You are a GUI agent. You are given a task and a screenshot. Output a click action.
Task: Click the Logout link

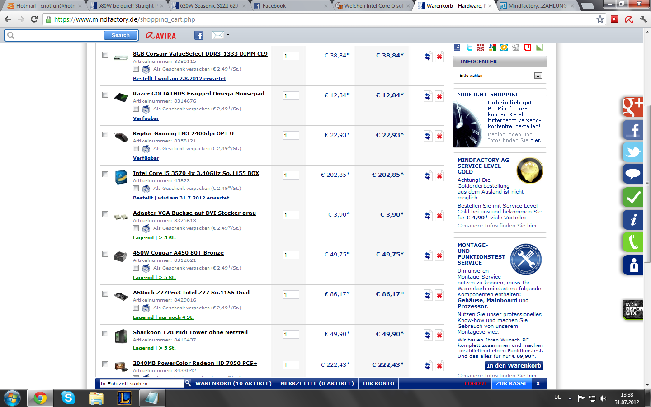coord(476,383)
